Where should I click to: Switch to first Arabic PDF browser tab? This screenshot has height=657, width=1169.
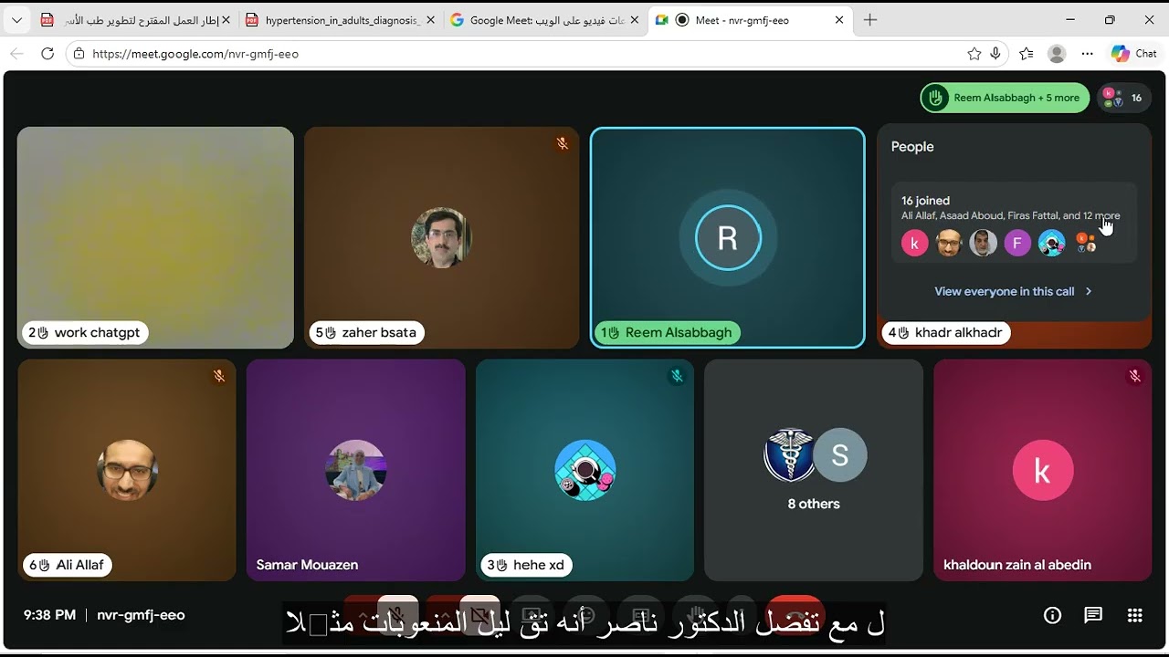click(x=135, y=20)
